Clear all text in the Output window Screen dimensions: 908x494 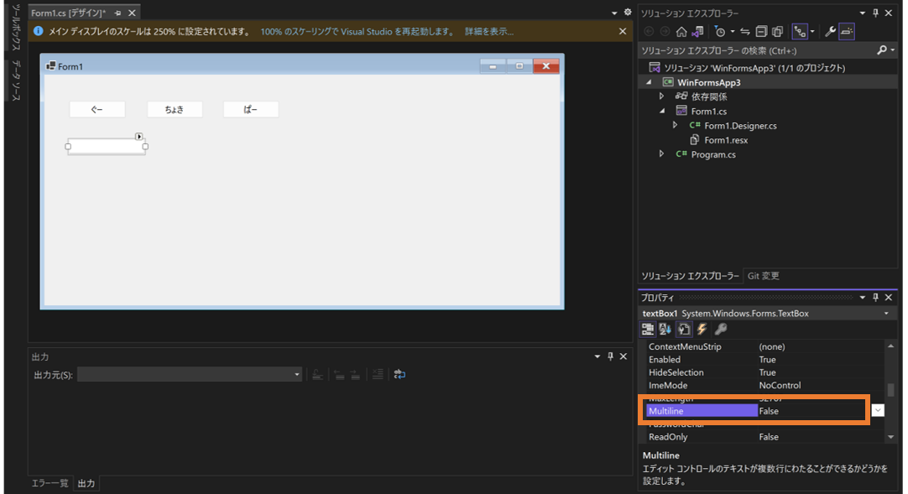[378, 375]
